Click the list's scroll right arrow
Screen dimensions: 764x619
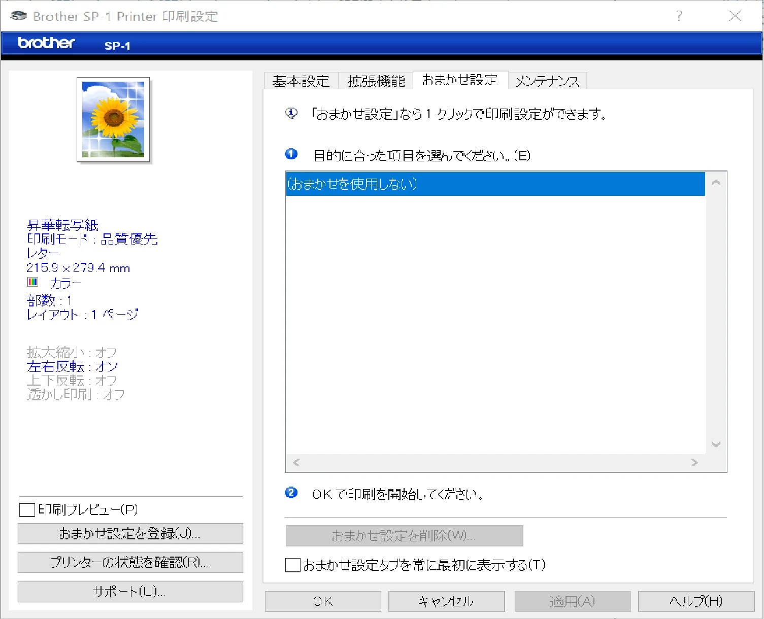694,462
